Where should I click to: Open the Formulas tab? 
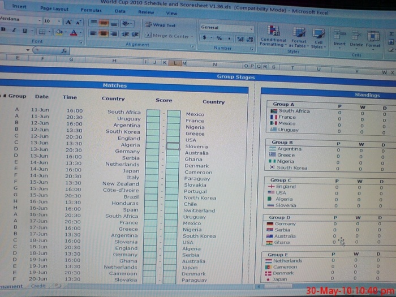pos(91,10)
